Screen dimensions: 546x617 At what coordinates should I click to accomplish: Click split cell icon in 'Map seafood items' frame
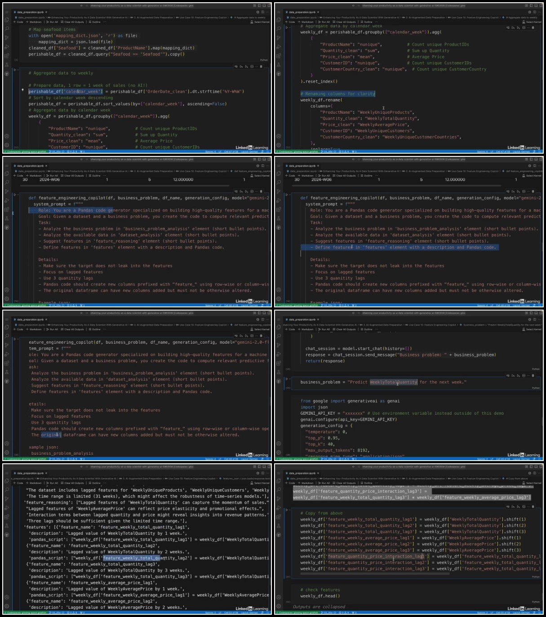(252, 67)
